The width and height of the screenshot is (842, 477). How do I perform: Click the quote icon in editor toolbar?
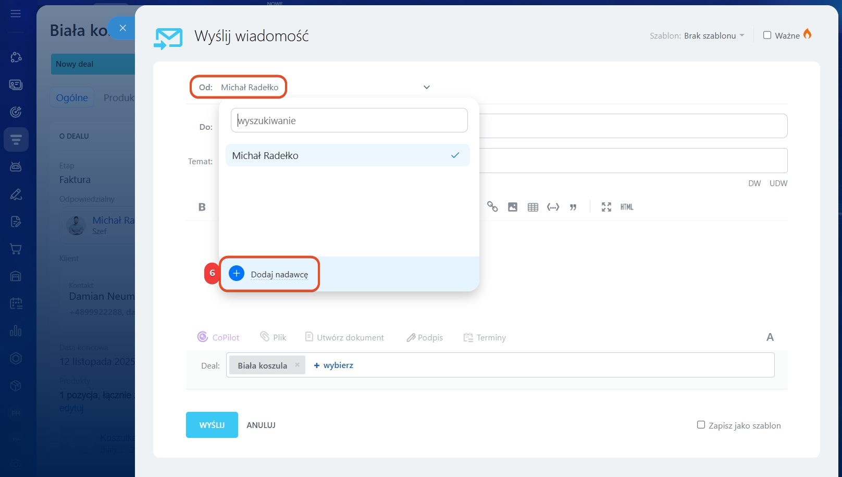573,207
